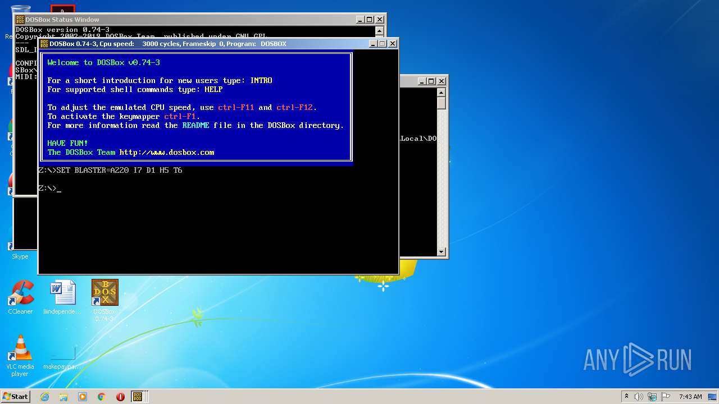
Task: Launch Google Chrome from the taskbar
Action: (102, 397)
